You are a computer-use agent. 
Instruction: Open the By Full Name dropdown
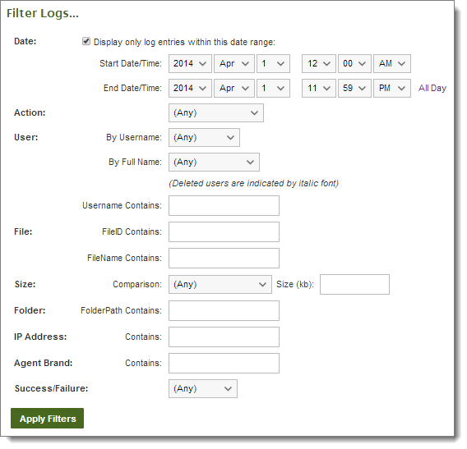tap(214, 163)
